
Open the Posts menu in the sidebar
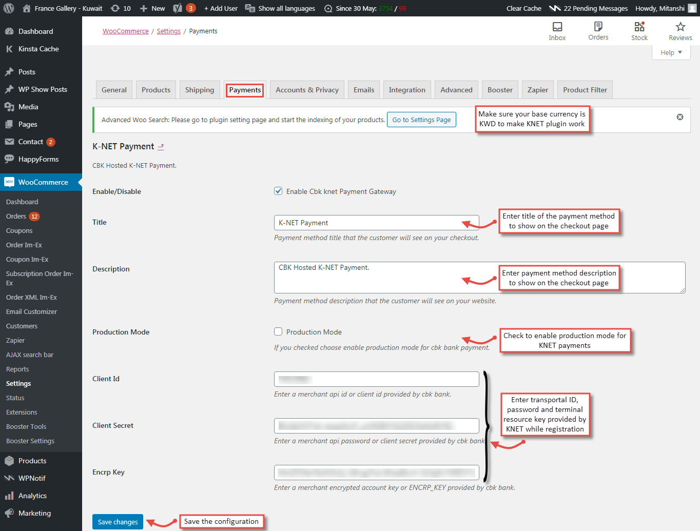click(41, 72)
